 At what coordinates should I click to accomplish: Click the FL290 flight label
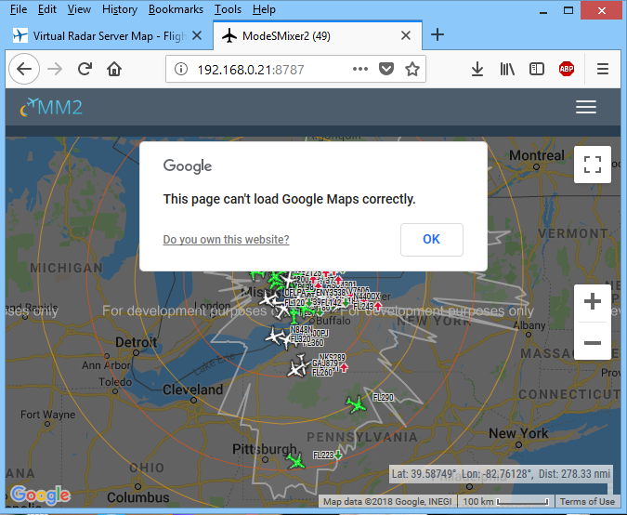383,397
